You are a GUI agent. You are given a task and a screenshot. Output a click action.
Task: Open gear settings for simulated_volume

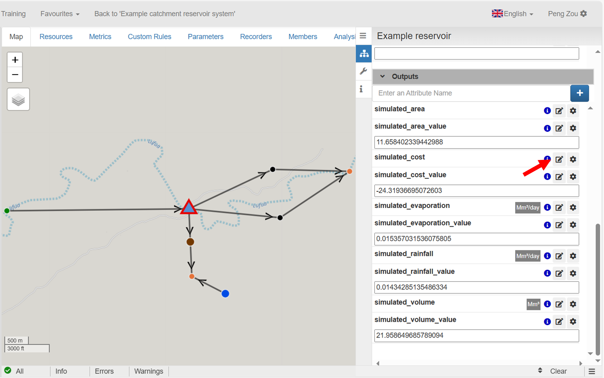pyautogui.click(x=573, y=304)
